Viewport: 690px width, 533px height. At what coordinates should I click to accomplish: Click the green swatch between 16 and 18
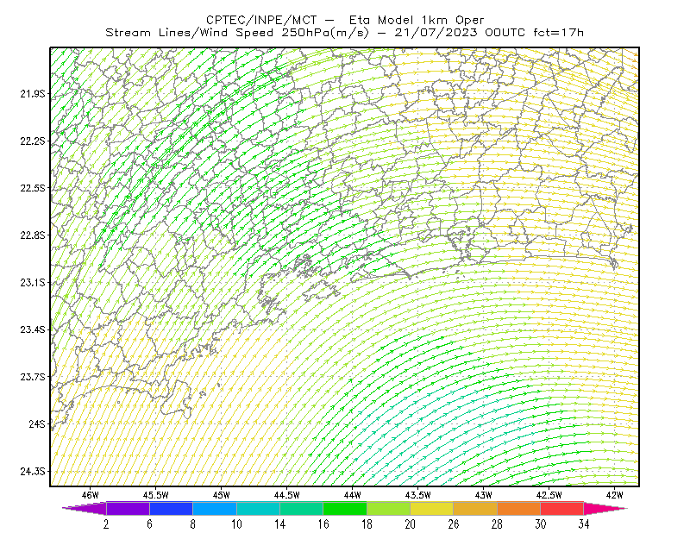[x=345, y=508]
